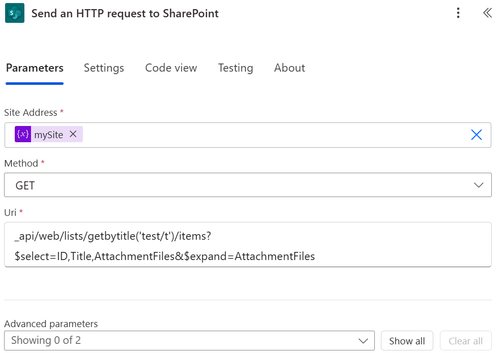Expand the Advanced parameters dropdown

189,341
